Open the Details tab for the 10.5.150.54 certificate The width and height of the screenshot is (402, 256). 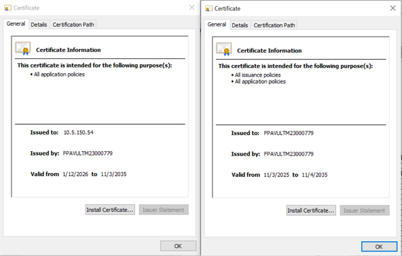coord(38,25)
